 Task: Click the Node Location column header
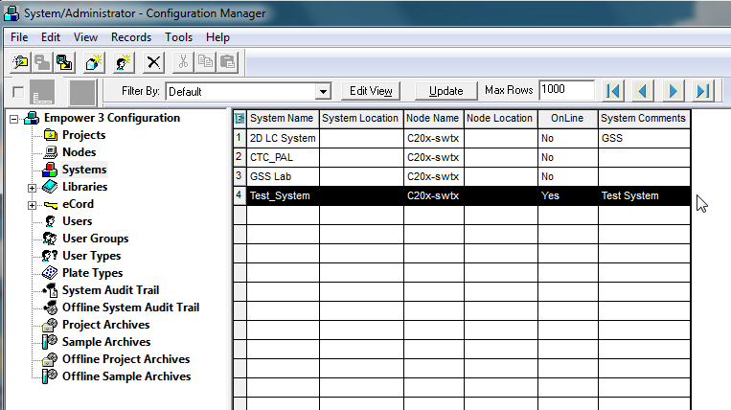pos(501,119)
